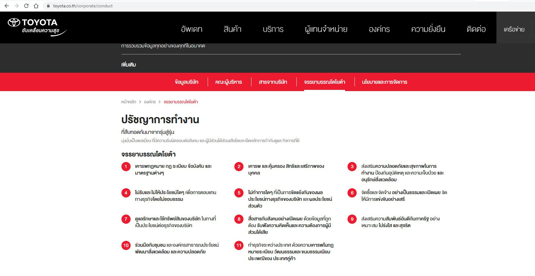Click the red number 1 circle icon

pyautogui.click(x=126, y=167)
